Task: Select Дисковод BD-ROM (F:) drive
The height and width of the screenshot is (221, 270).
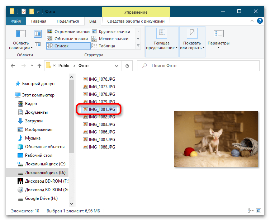Action: [x=43, y=181]
